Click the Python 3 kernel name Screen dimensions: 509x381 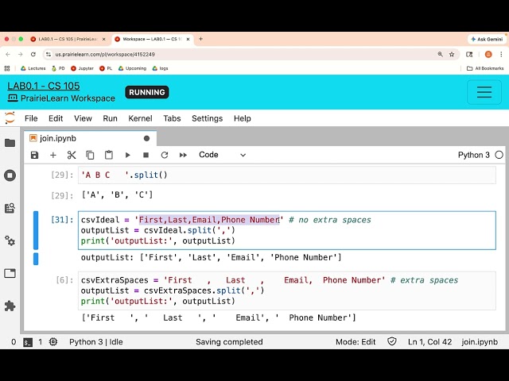[474, 155]
